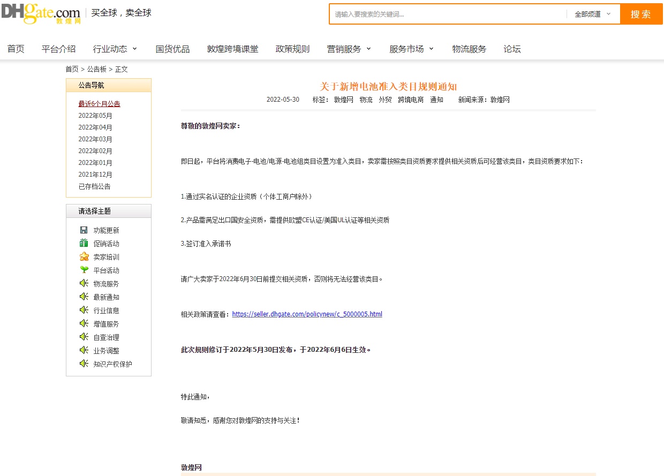Select the 物流服务 topic in the sidebar
The image size is (664, 476).
(x=107, y=284)
